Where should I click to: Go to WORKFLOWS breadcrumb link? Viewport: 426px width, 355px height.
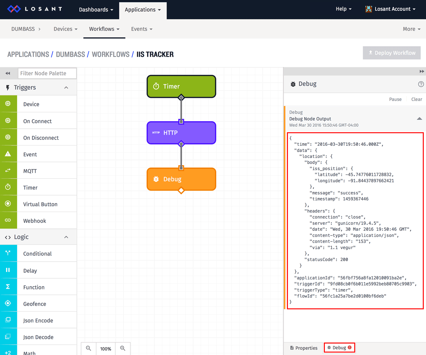[111, 54]
